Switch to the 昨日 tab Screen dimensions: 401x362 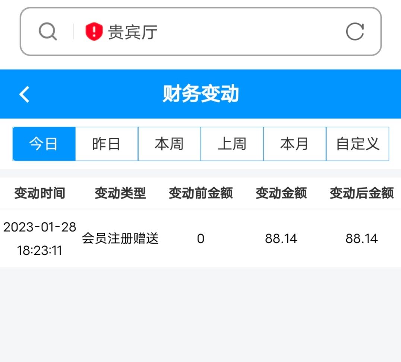(x=107, y=144)
